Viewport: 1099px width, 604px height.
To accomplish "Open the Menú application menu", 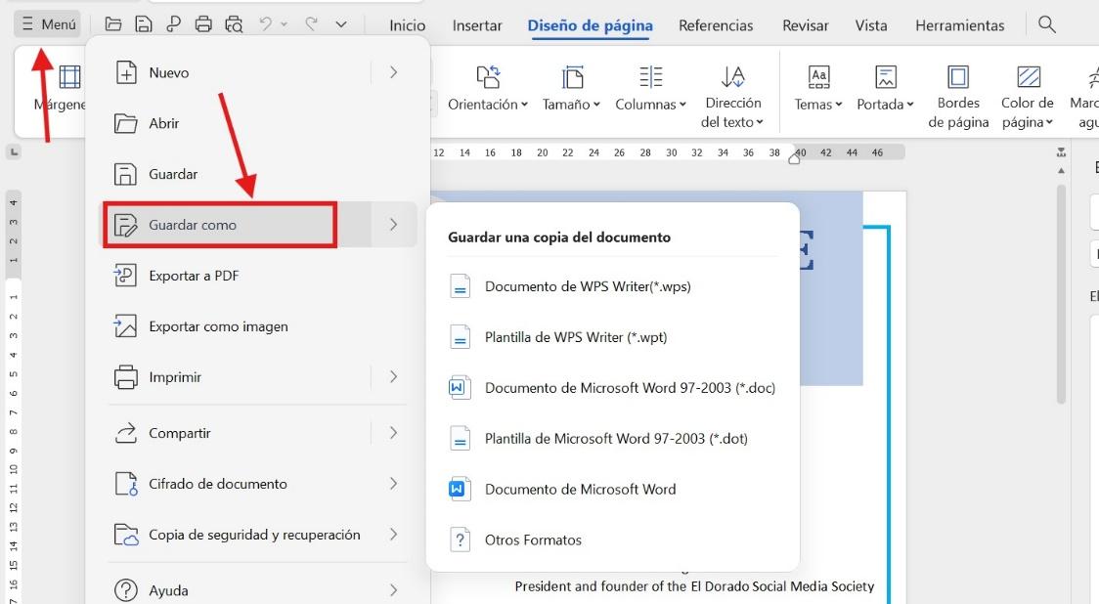I will point(46,22).
